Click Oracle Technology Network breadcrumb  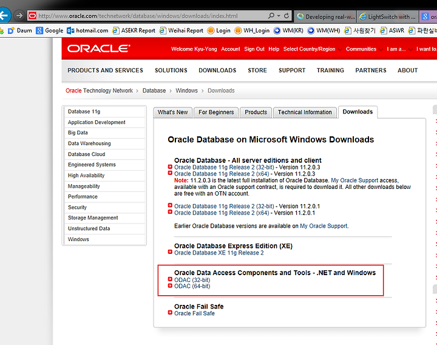tap(99, 91)
